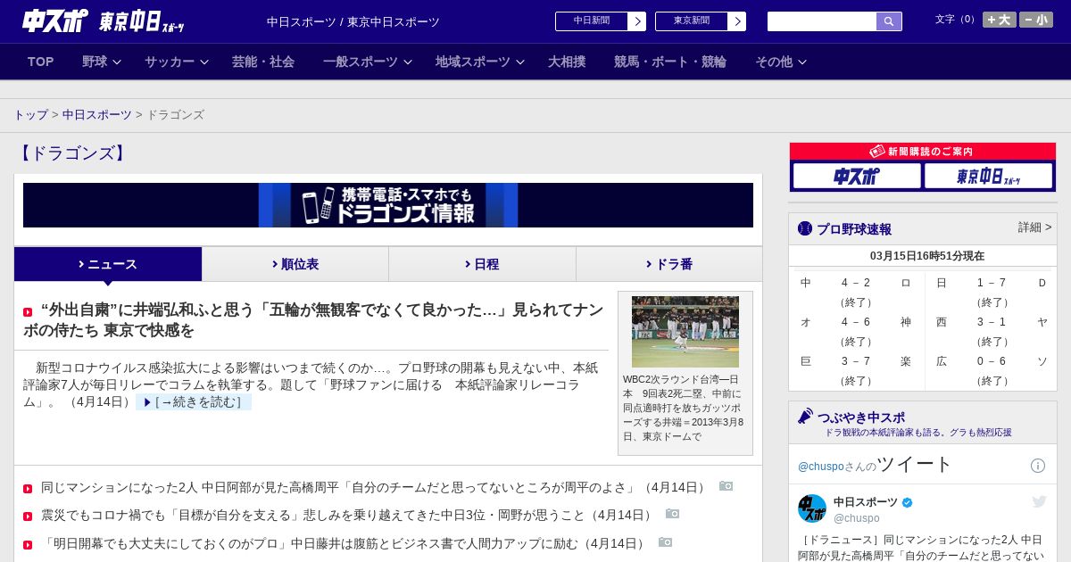Click the arrow next to 中日新聞
Screen dimensions: 1071x562
pyautogui.click(x=637, y=21)
